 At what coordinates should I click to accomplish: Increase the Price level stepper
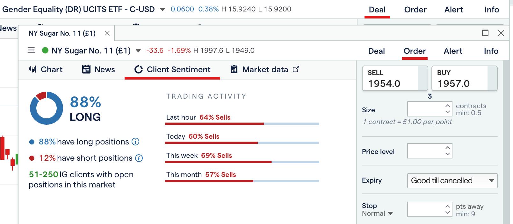tap(448, 148)
